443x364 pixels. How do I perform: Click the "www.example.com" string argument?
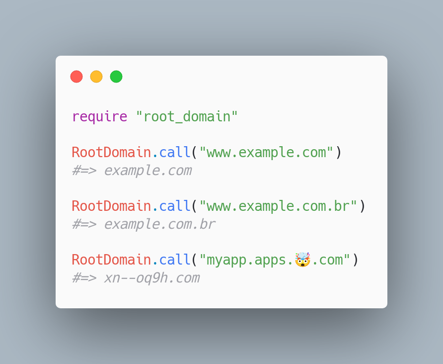tap(266, 153)
